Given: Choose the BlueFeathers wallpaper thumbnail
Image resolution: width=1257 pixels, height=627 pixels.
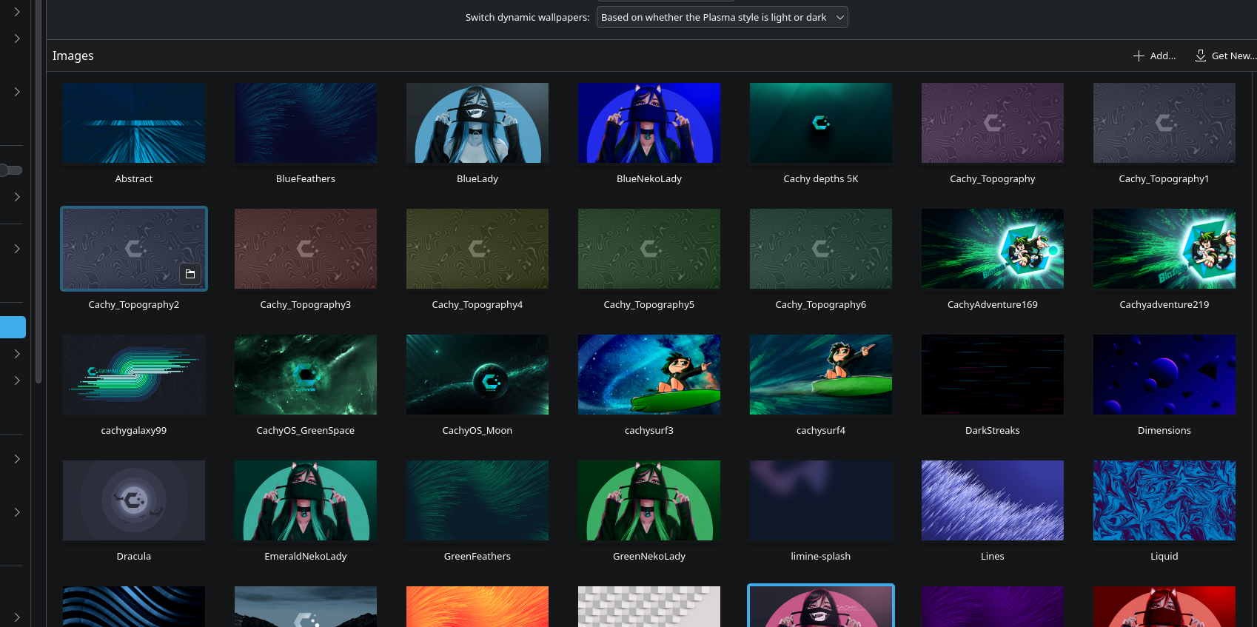Looking at the screenshot, I should [x=306, y=123].
